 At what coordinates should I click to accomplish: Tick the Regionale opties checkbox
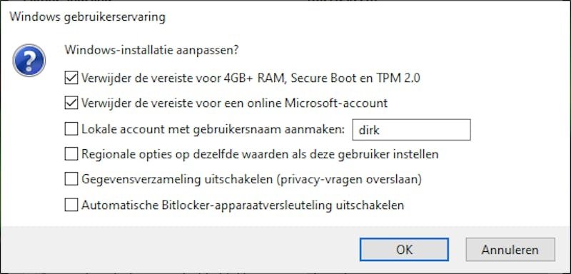pos(71,154)
